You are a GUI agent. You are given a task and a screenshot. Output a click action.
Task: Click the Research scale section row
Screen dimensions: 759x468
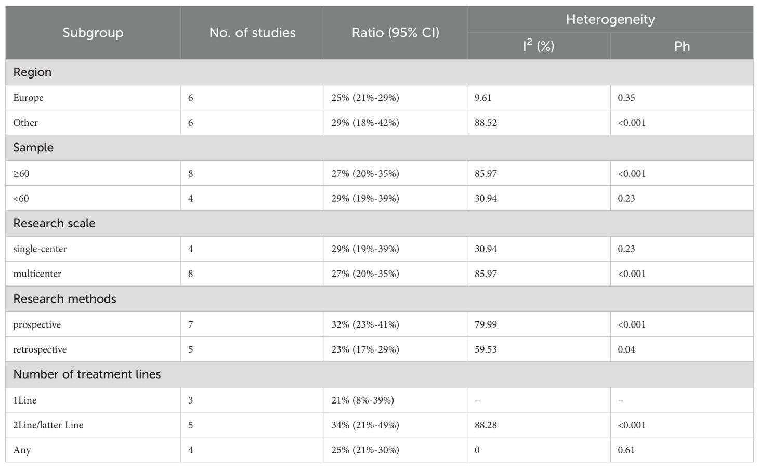(54, 224)
